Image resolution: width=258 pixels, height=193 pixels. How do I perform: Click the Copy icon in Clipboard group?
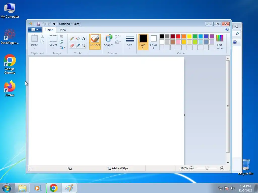click(x=42, y=42)
